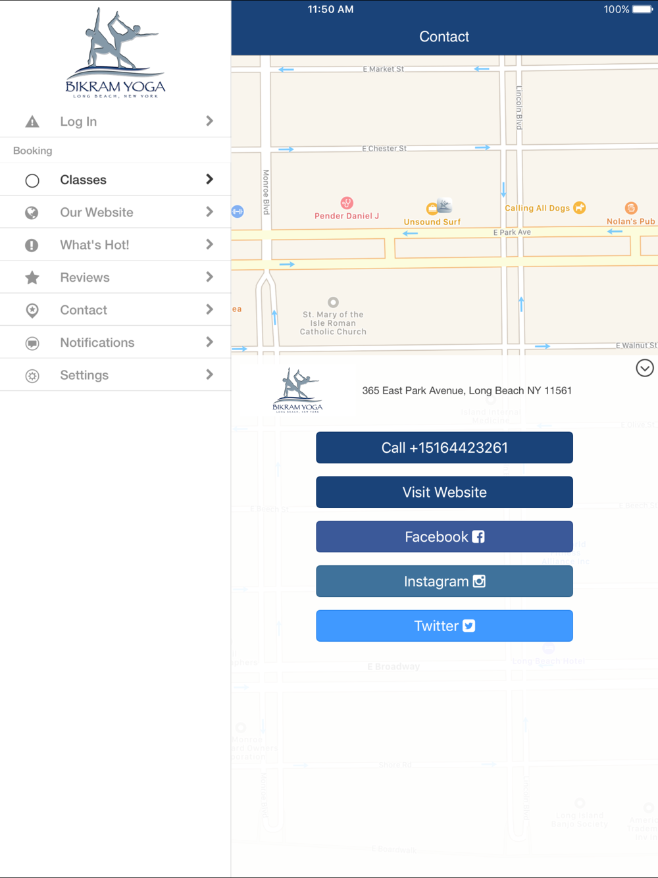Tap the Contact title in header
The height and width of the screenshot is (878, 658).
[444, 37]
